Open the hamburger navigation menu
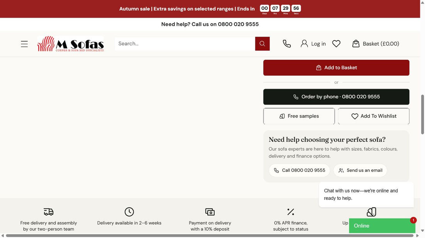This screenshot has height=238, width=425. click(24, 44)
